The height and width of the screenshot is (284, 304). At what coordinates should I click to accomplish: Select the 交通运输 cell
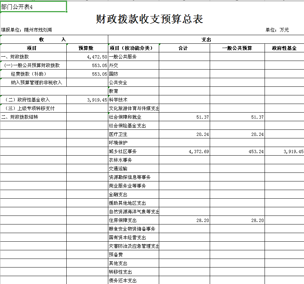[x=134, y=169]
